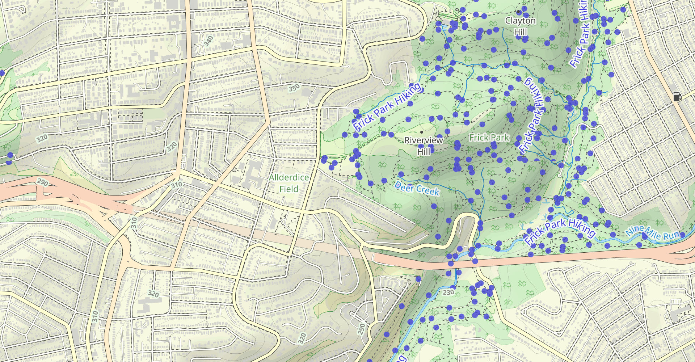695x362 pixels.
Task: Click the 230 contour elevation label
Action: 448,292
